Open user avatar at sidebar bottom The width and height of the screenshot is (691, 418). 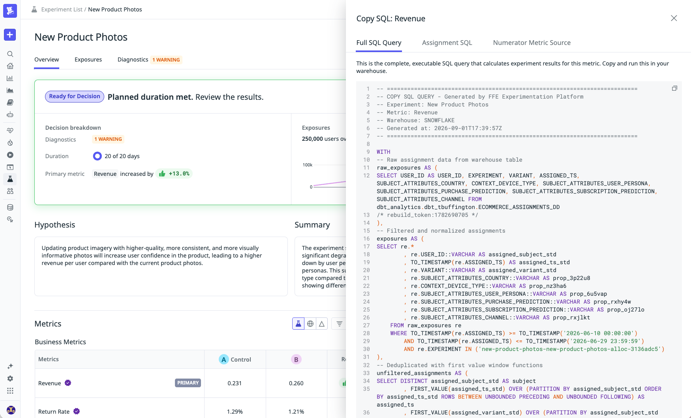pos(11,410)
